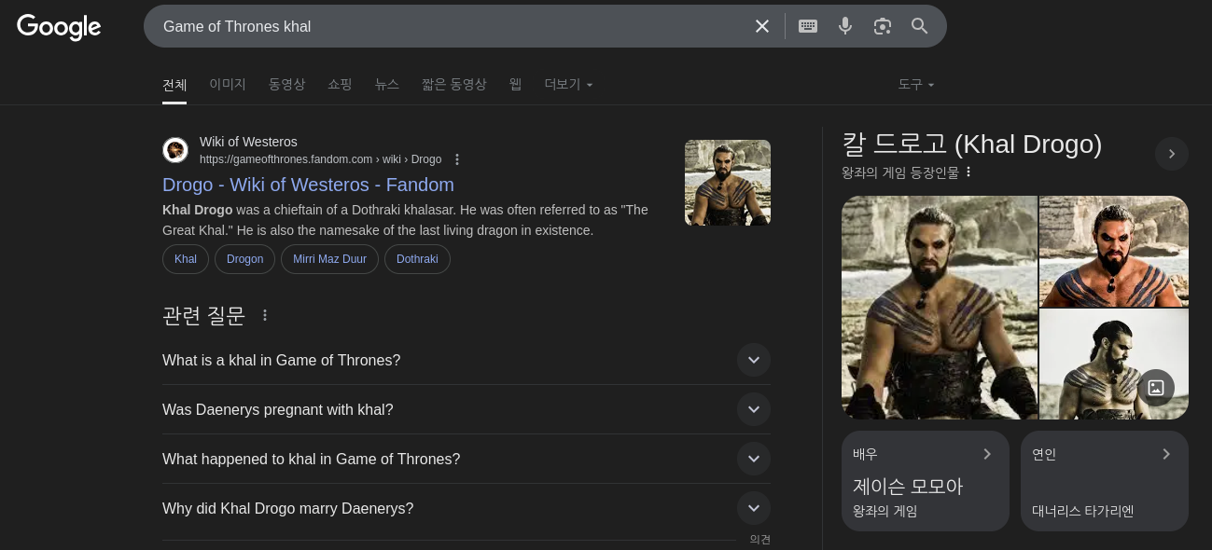Image resolution: width=1212 pixels, height=550 pixels.
Task: Open the on-screen keyboard input tool
Action: coord(808,26)
